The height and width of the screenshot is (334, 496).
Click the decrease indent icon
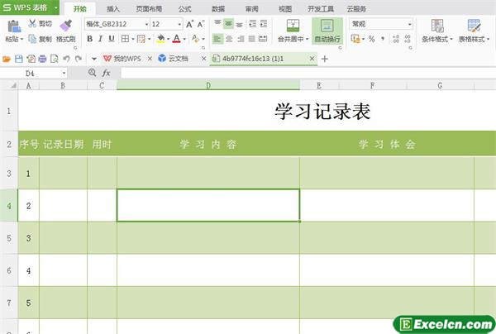252,24
